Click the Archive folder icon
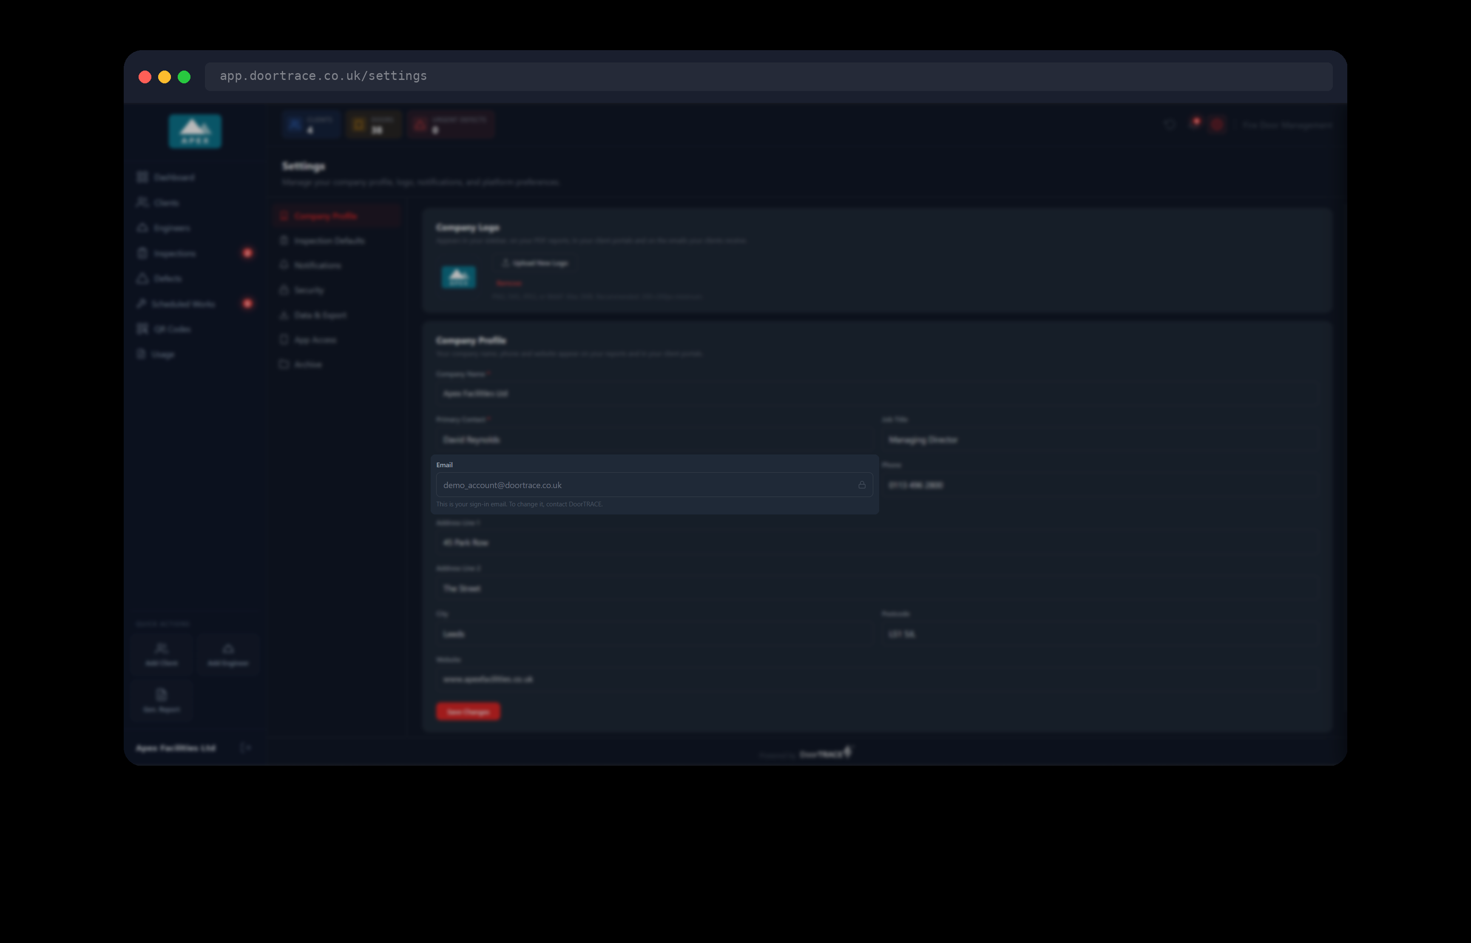This screenshot has width=1471, height=943. (284, 364)
